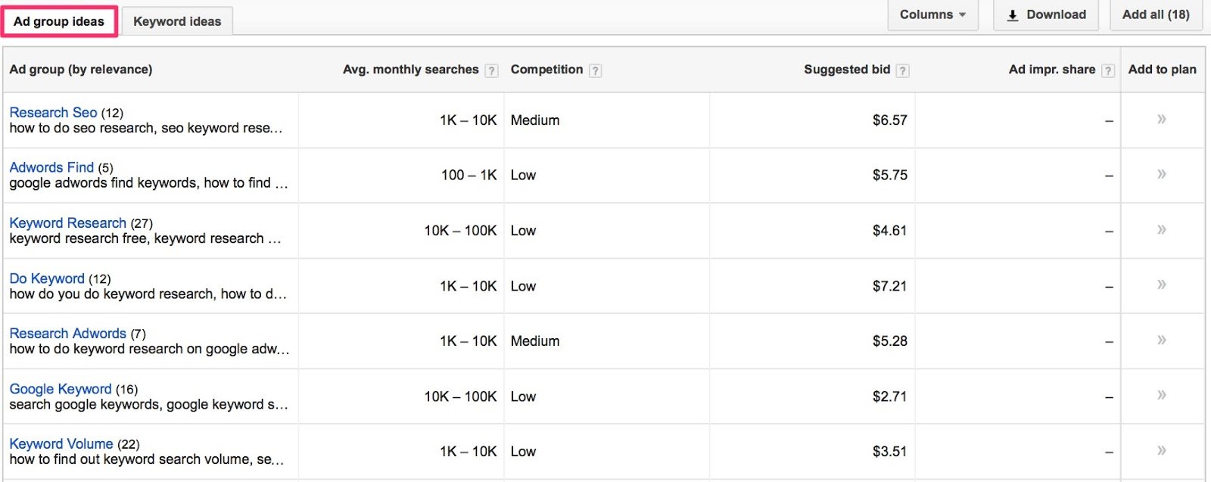Add Adwords Find group to plan
Image resolution: width=1211 pixels, height=482 pixels.
tap(1162, 174)
